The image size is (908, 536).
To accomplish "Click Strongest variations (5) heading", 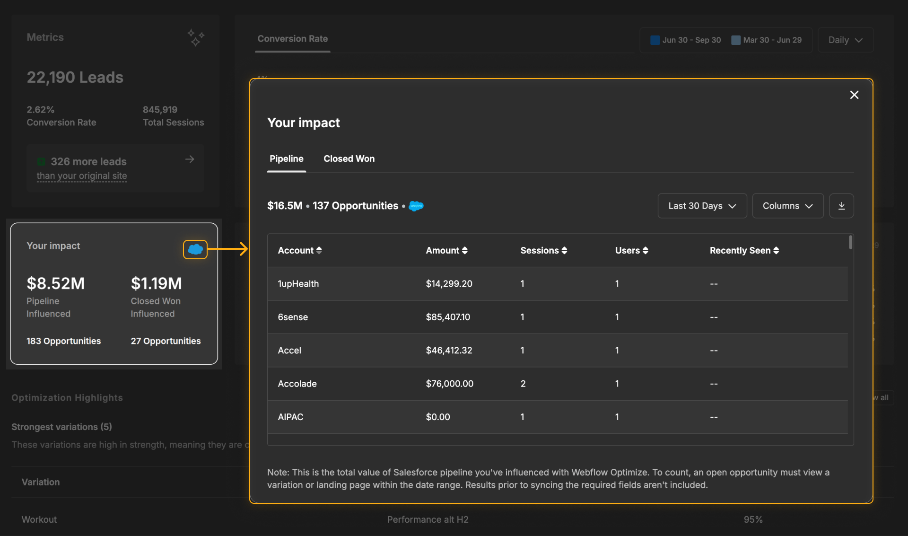I will pos(61,427).
